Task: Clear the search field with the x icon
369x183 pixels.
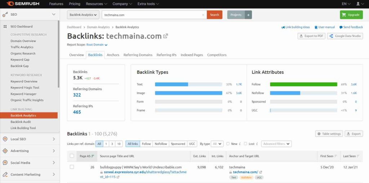Action: [x=203, y=15]
